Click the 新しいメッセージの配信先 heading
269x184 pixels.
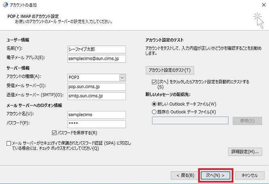pyautogui.click(x=168, y=94)
